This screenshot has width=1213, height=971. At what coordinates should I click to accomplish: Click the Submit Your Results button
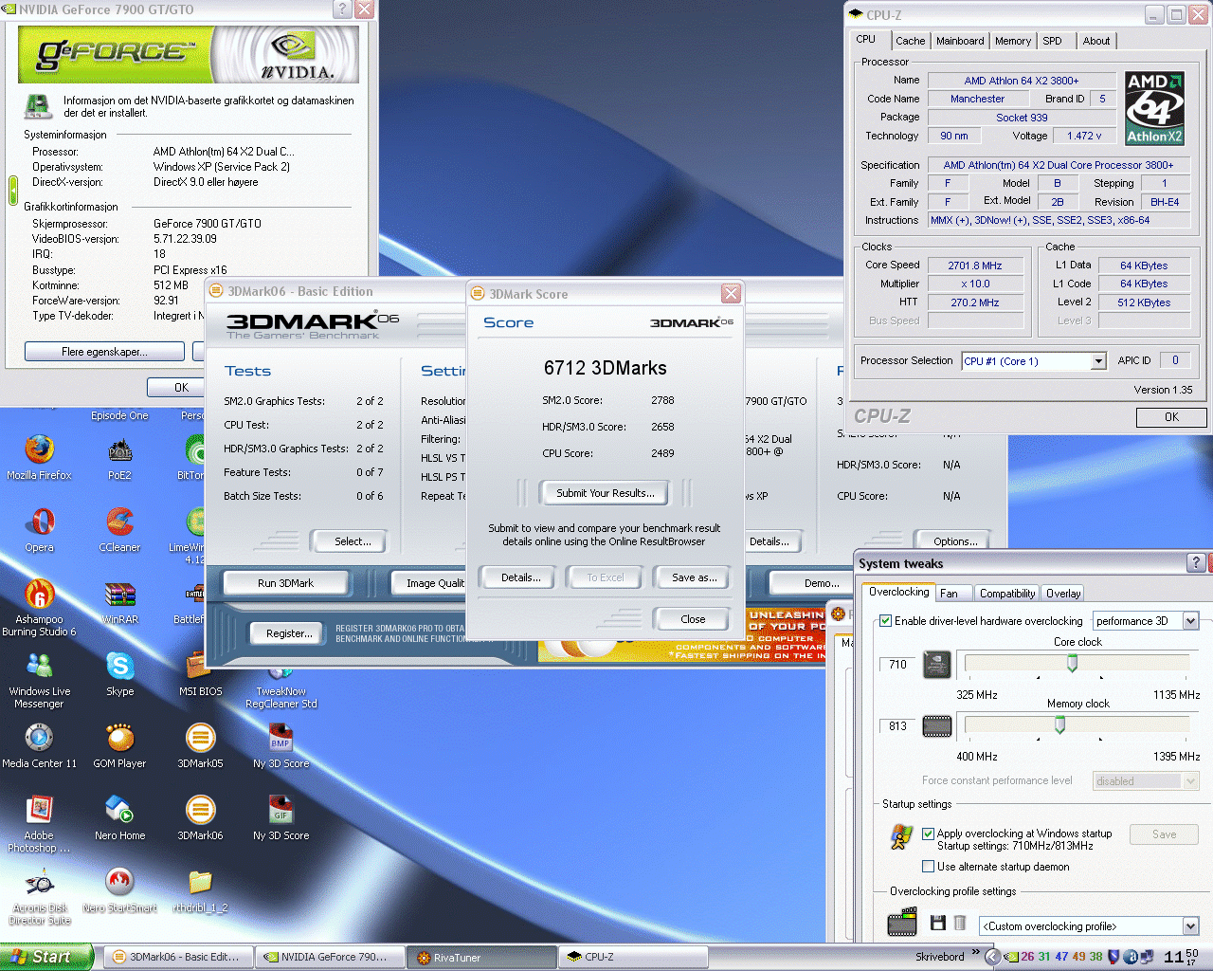[605, 493]
